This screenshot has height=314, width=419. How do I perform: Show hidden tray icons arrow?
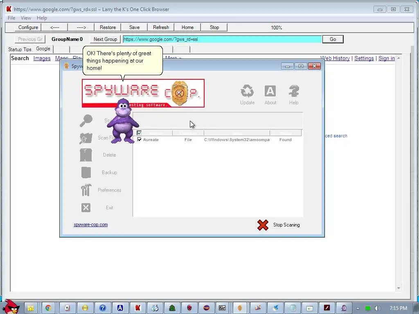point(358,308)
